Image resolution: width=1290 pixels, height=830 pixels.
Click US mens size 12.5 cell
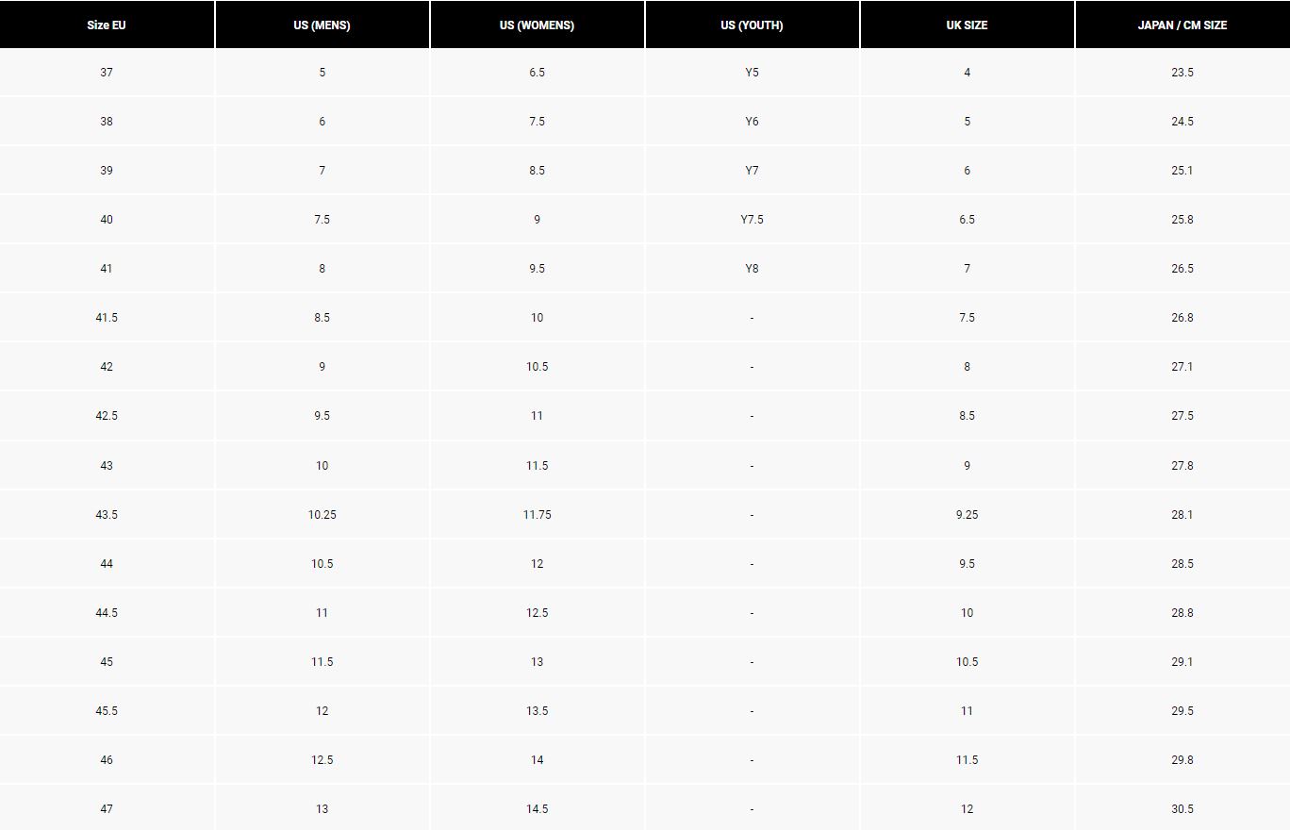322,760
